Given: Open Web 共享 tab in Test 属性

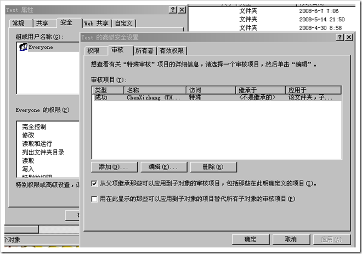Looking at the screenshot, I should point(97,23).
